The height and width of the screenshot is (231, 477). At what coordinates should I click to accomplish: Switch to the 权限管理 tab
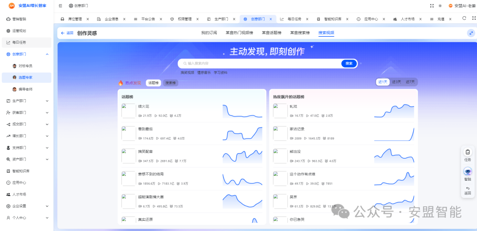(184, 19)
